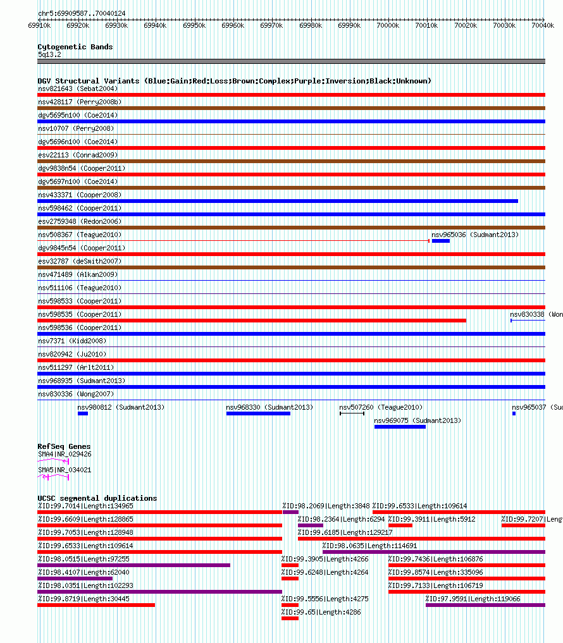
Task: Select the UCSC segmental duplications track title
Action: point(97,498)
